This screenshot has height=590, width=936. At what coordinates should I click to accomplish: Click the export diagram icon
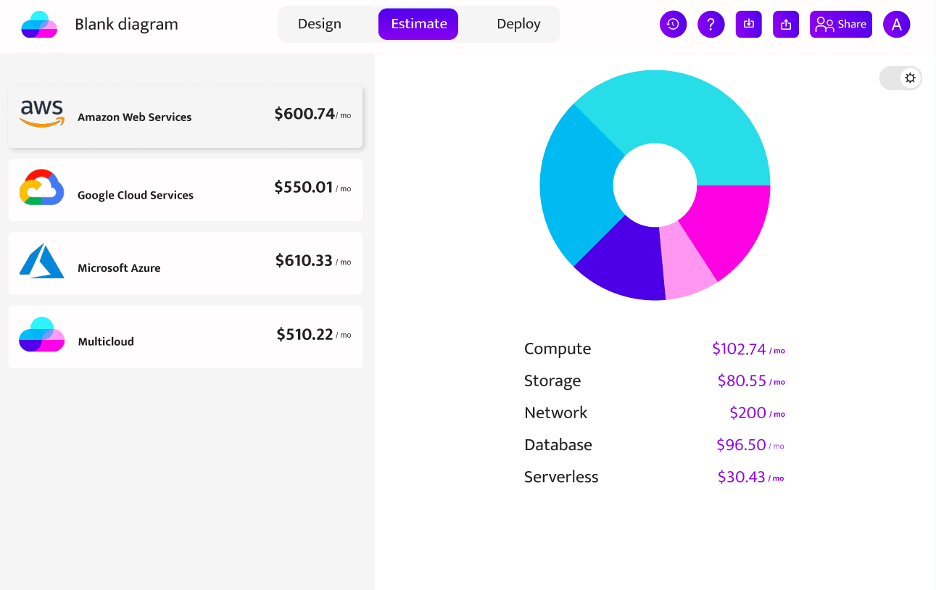785,24
